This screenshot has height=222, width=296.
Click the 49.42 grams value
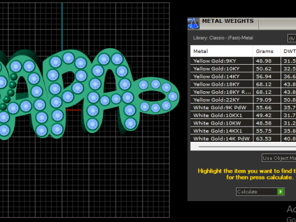(264, 115)
